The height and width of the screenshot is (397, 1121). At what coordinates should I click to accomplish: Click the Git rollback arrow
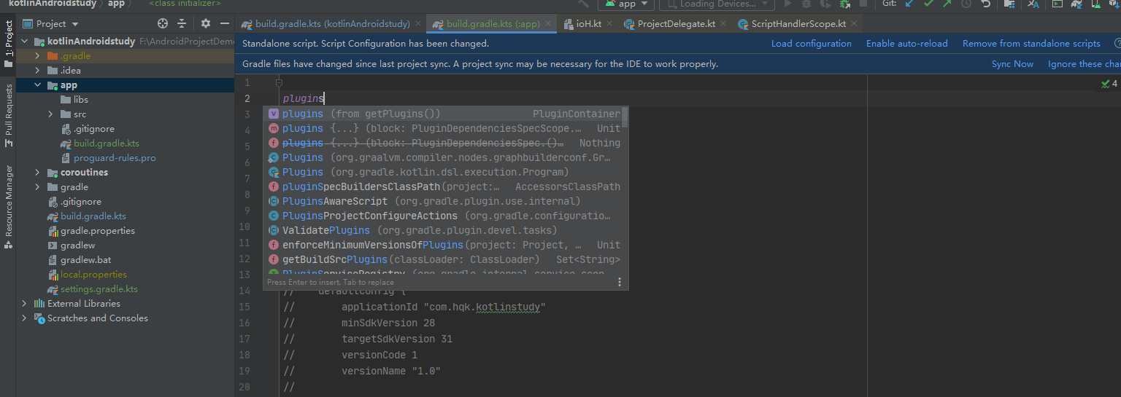point(986,4)
